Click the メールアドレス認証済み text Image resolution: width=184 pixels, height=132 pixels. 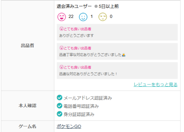click(88, 98)
